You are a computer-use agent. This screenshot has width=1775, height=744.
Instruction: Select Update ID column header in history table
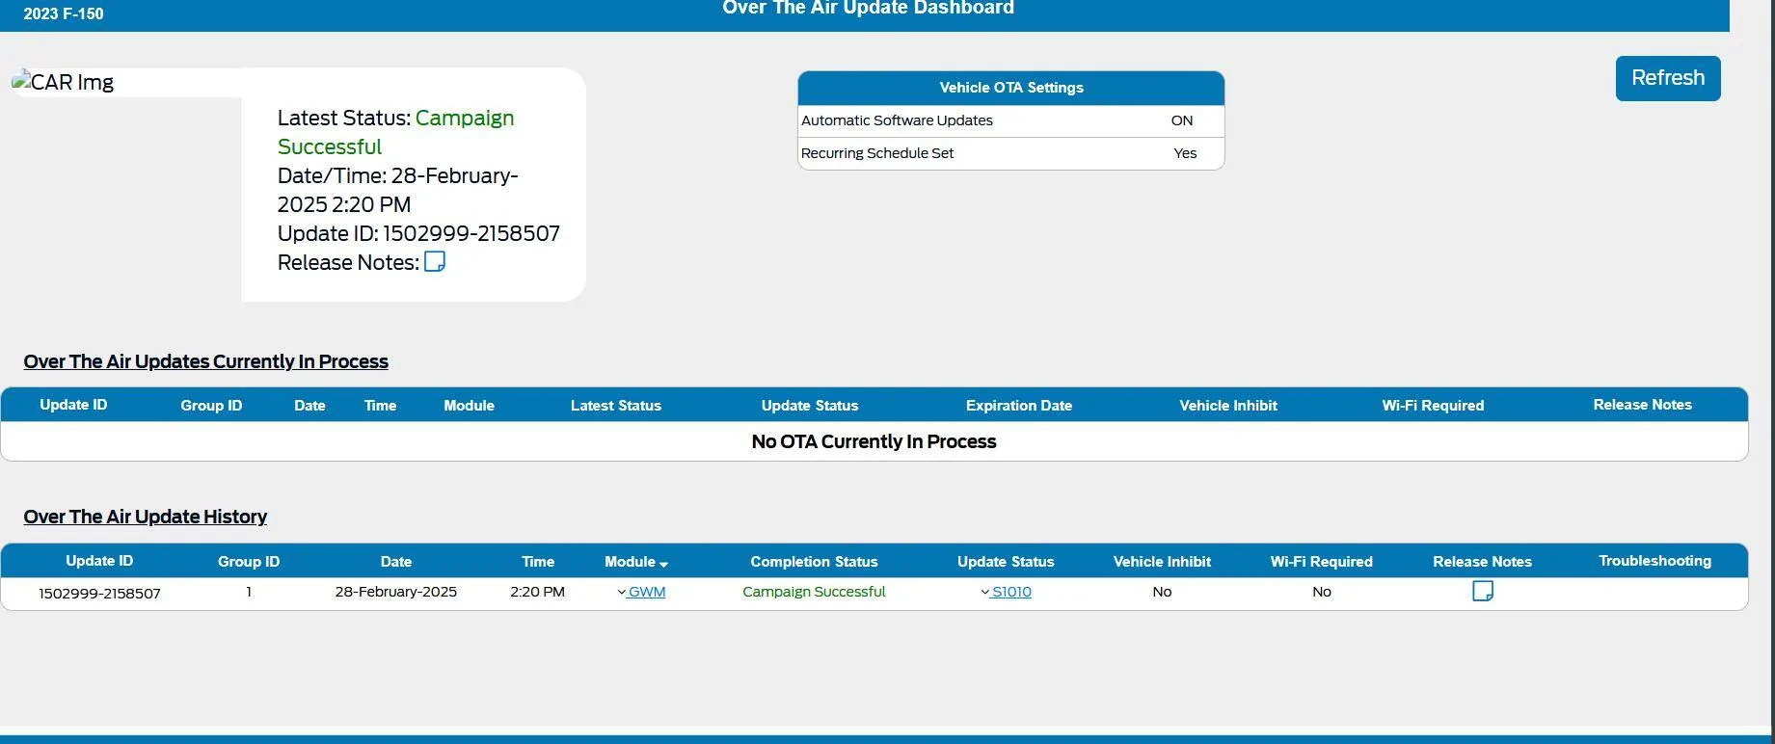point(99,561)
